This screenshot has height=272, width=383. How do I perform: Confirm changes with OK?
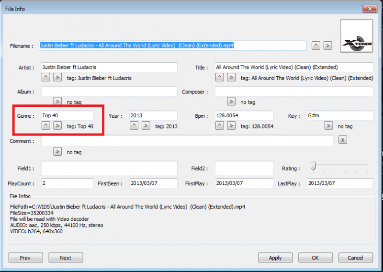coord(315,258)
